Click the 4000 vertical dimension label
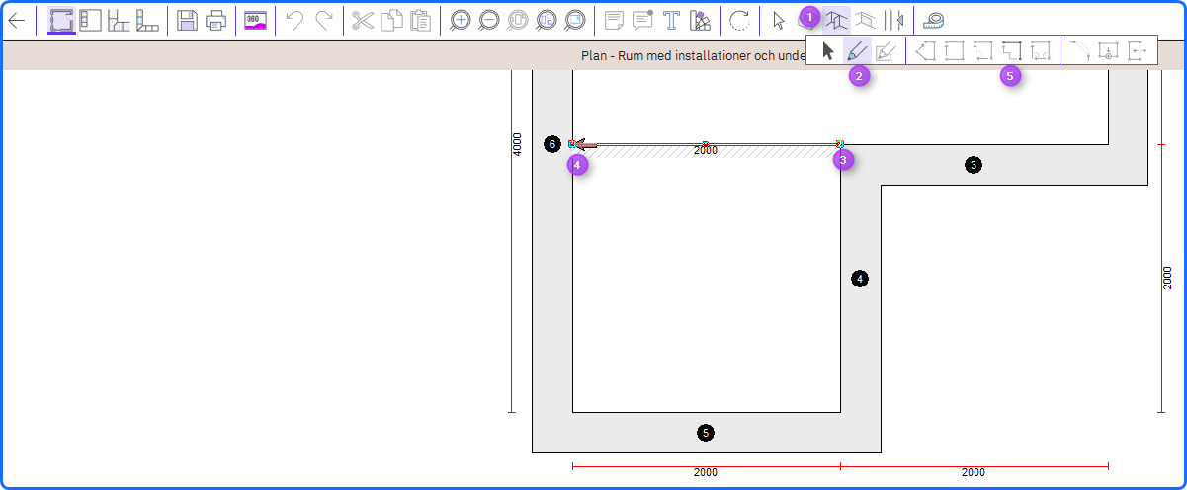The width and height of the screenshot is (1187, 490). coord(518,145)
